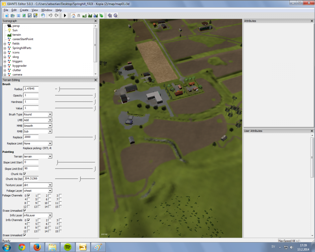Select the careerStartPoint node

coord(23,39)
